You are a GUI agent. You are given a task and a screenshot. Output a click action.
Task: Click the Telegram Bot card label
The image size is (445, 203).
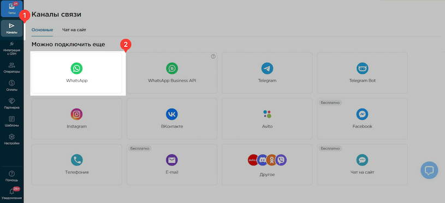click(362, 81)
